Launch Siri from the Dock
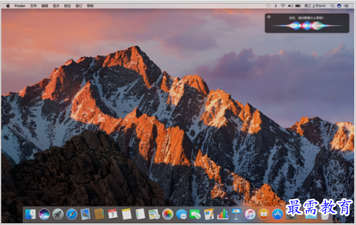This screenshot has width=356, height=225. 44,214
